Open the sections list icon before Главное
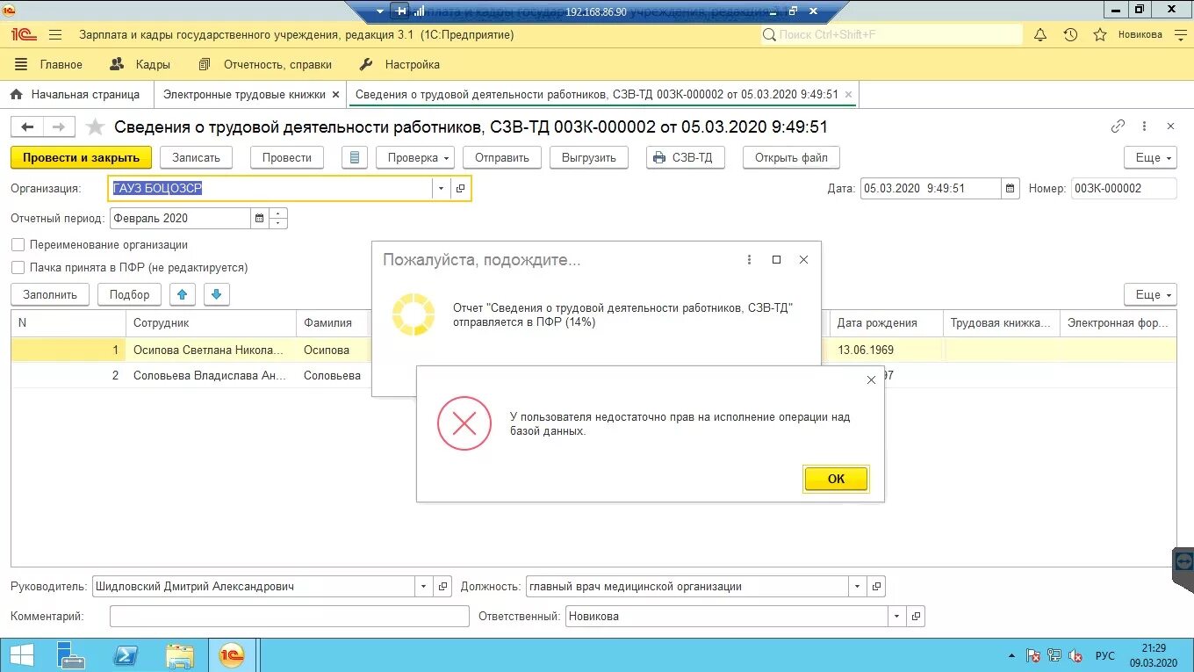 click(22, 64)
